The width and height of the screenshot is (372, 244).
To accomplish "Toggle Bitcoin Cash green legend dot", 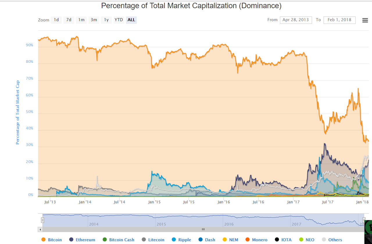I will pyautogui.click(x=105, y=240).
